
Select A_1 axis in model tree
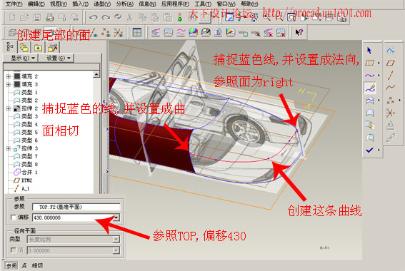(21, 188)
